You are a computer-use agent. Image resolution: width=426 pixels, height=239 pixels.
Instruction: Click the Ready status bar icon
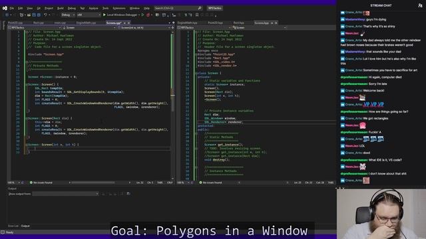[3, 232]
